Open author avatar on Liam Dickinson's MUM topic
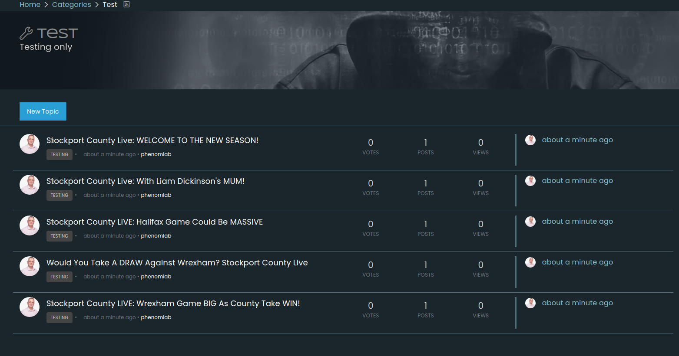679x356 pixels. [30, 185]
